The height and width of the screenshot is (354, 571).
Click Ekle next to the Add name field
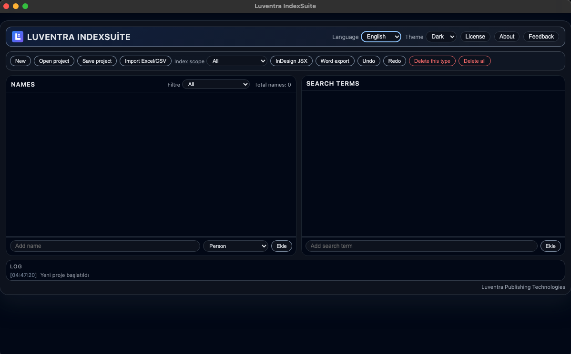click(282, 246)
